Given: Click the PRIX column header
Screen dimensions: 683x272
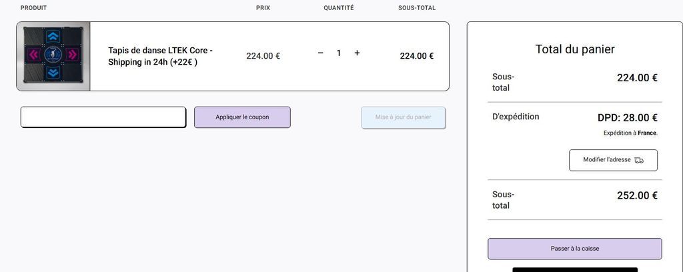Looking at the screenshot, I should point(263,8).
